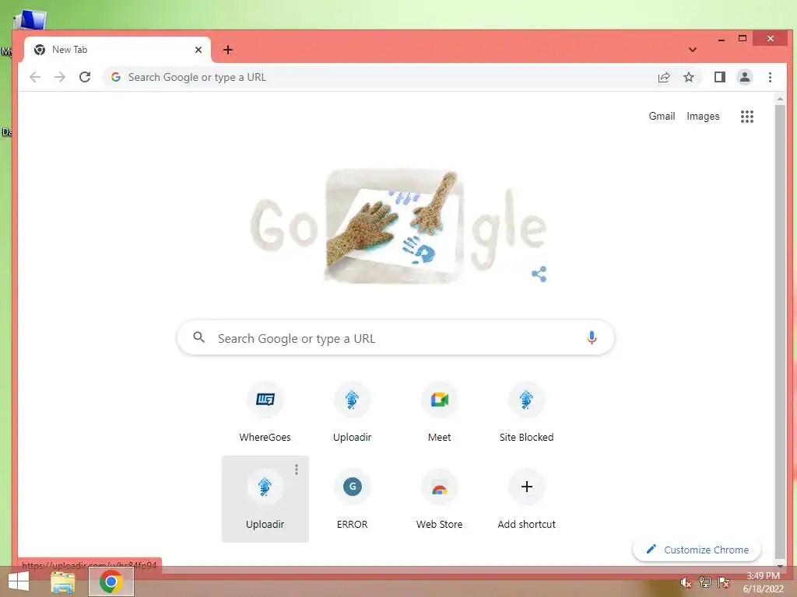The image size is (797, 597).
Task: Click the magnifier icon in the search box
Action: [198, 337]
